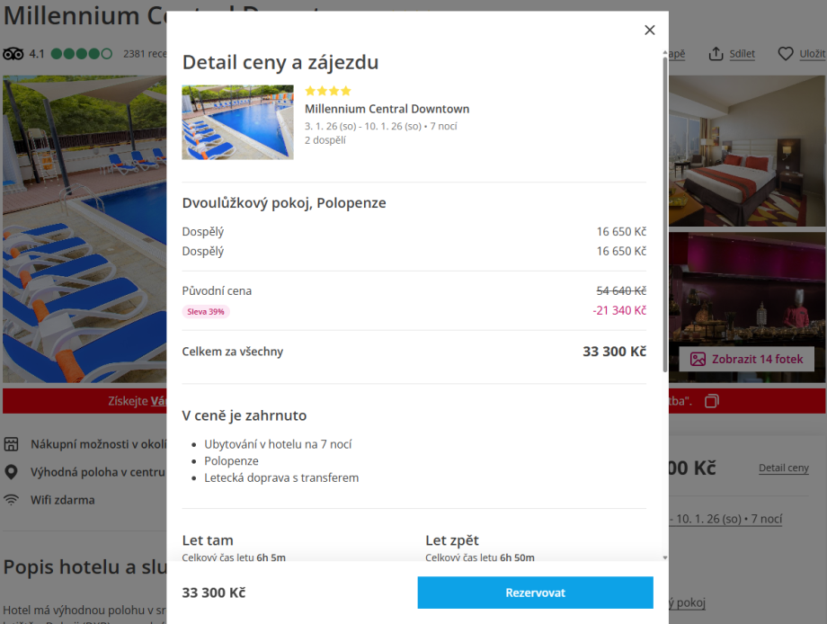The image size is (827, 624).
Task: Click the TripAdvisor rating bubbles
Action: (82, 54)
